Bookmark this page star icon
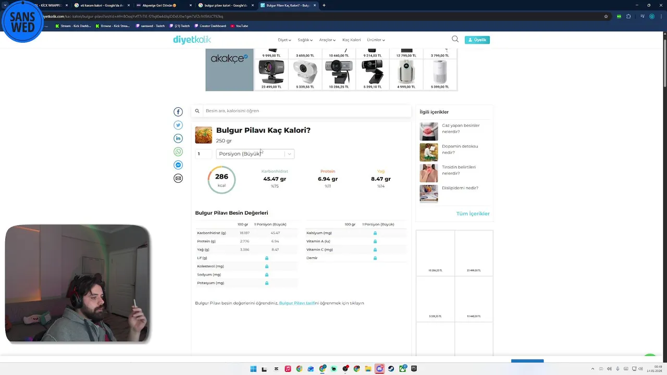The image size is (667, 375). click(x=606, y=16)
